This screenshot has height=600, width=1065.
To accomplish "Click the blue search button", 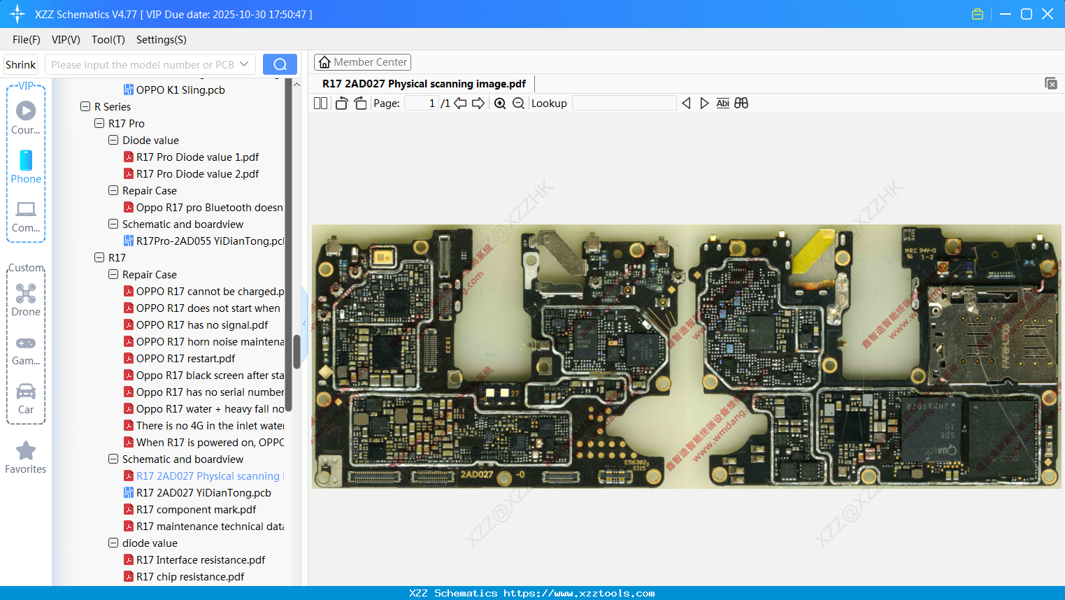I will tap(280, 64).
